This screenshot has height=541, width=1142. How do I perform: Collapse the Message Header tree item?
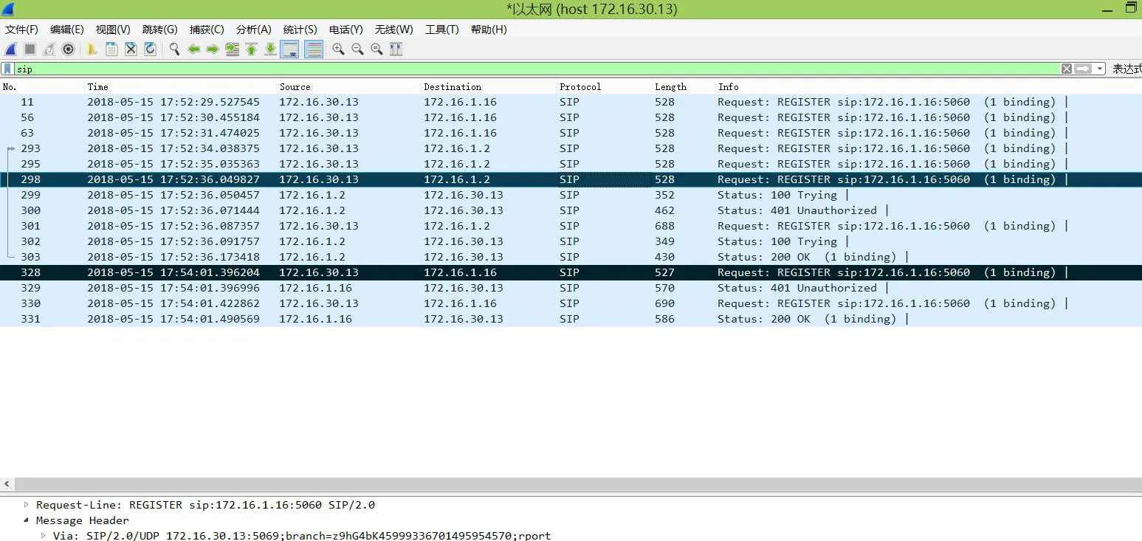click(26, 520)
